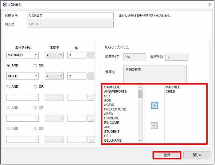The height and width of the screenshot is (165, 215).
Task: Click the value field containing 2
Action: 77,76
